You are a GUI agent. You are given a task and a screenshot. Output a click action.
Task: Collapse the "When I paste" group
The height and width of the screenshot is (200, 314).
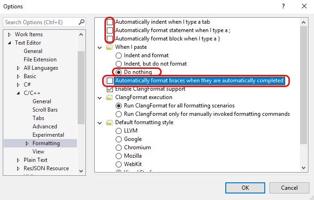(100, 47)
